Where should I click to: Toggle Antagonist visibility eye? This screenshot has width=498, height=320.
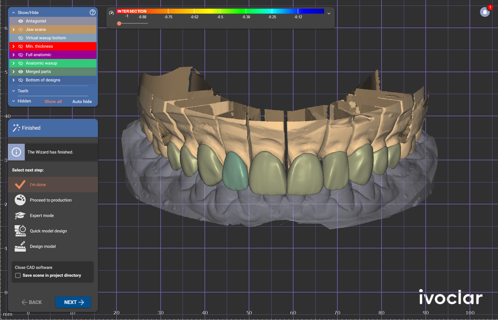pyautogui.click(x=21, y=21)
